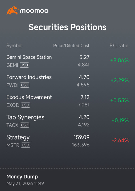Sort by Price/Diluted Cost column header

coord(71,46)
